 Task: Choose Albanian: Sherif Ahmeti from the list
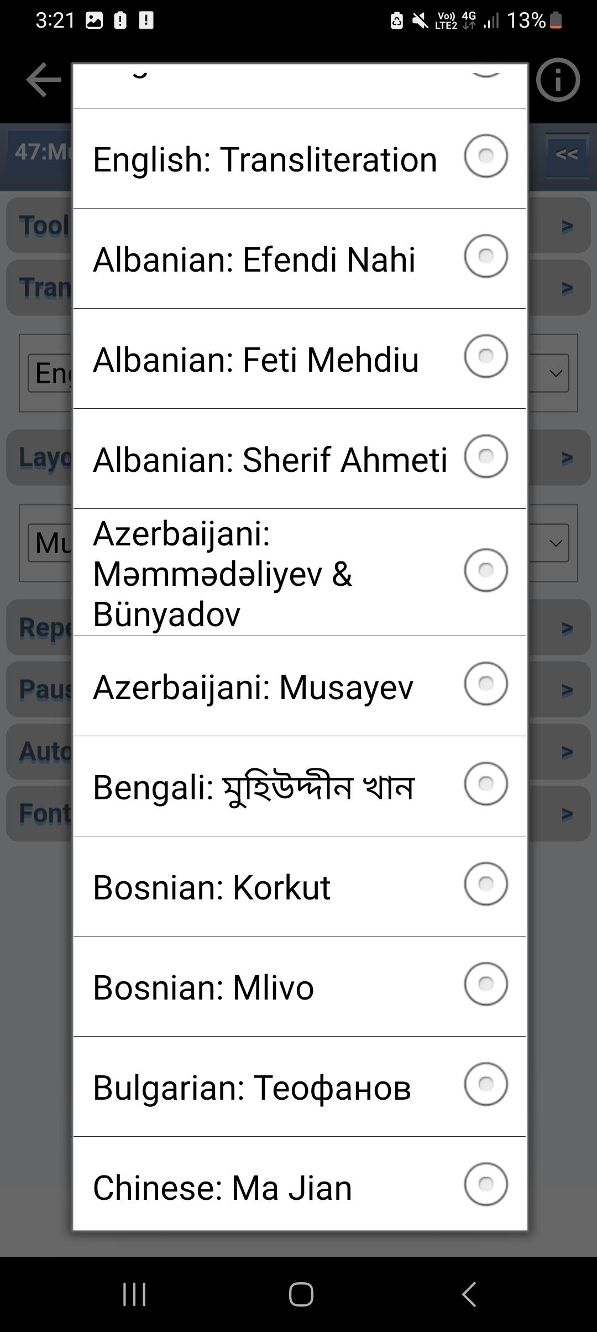tap(300, 459)
